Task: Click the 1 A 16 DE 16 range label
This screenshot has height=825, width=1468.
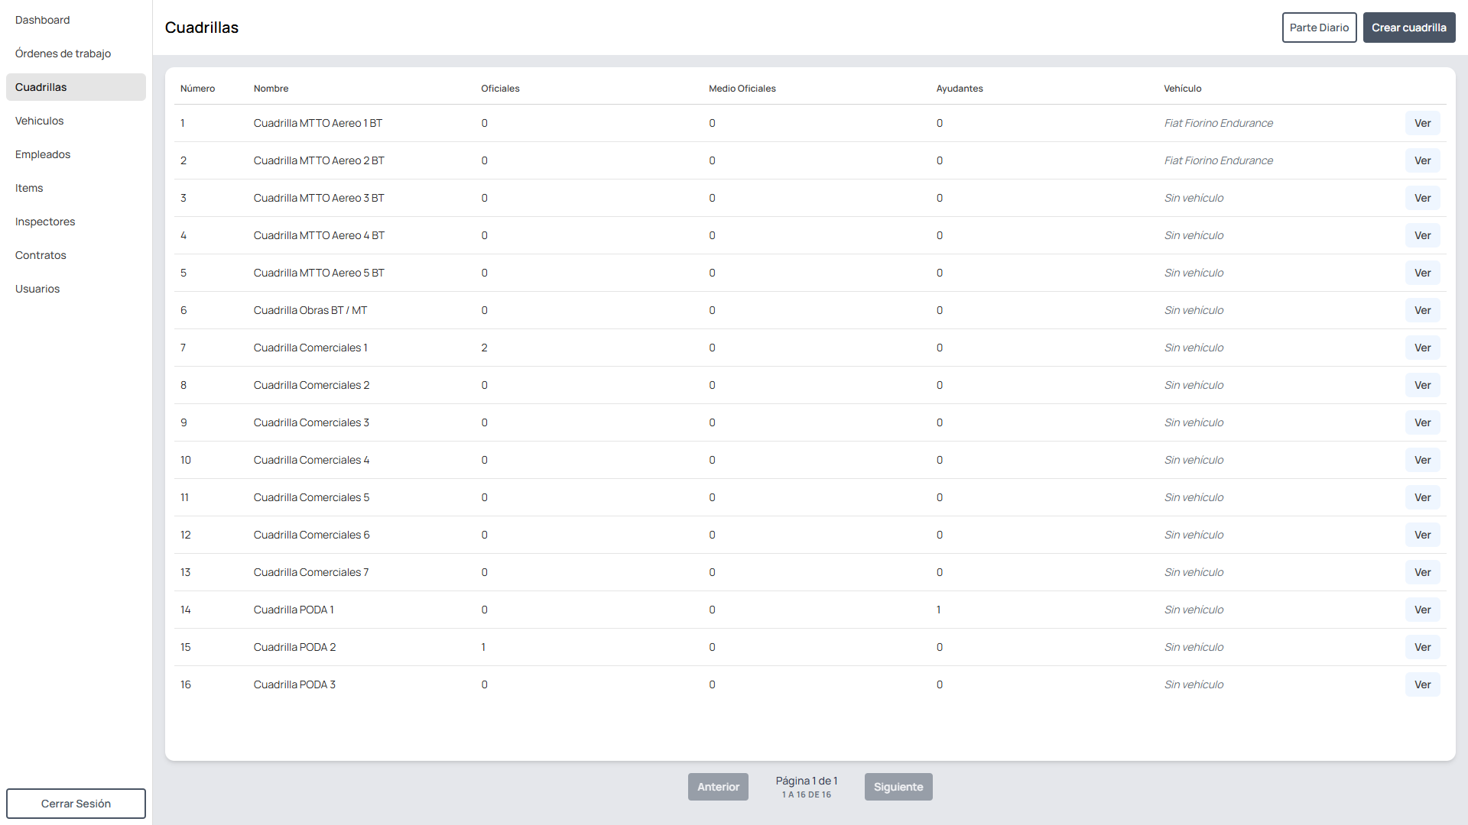Action: click(x=807, y=794)
